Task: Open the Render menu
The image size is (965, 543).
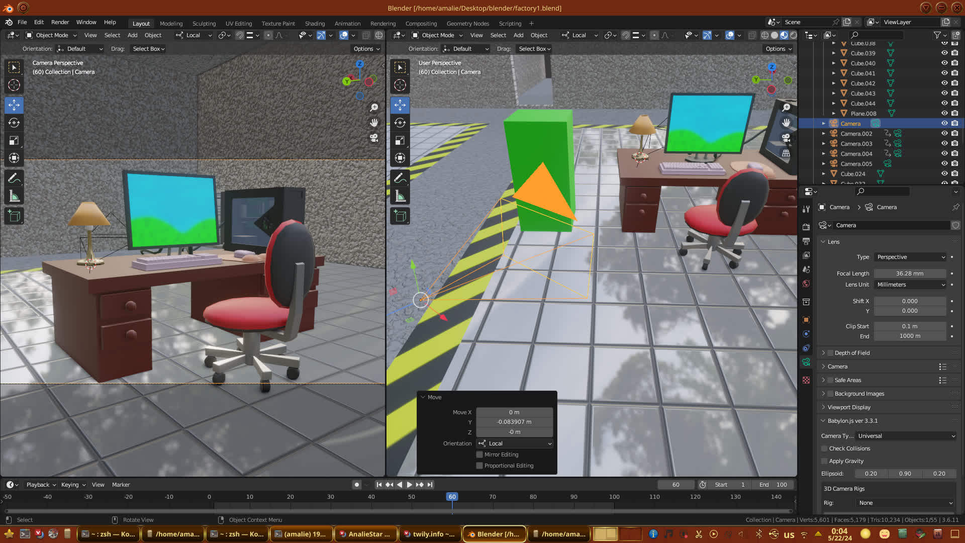Action: 60,22
